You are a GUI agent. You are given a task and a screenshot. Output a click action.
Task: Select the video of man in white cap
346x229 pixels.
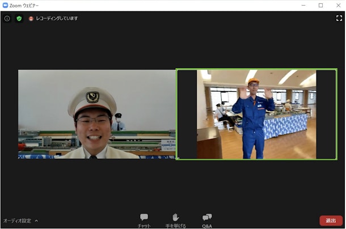(96, 114)
